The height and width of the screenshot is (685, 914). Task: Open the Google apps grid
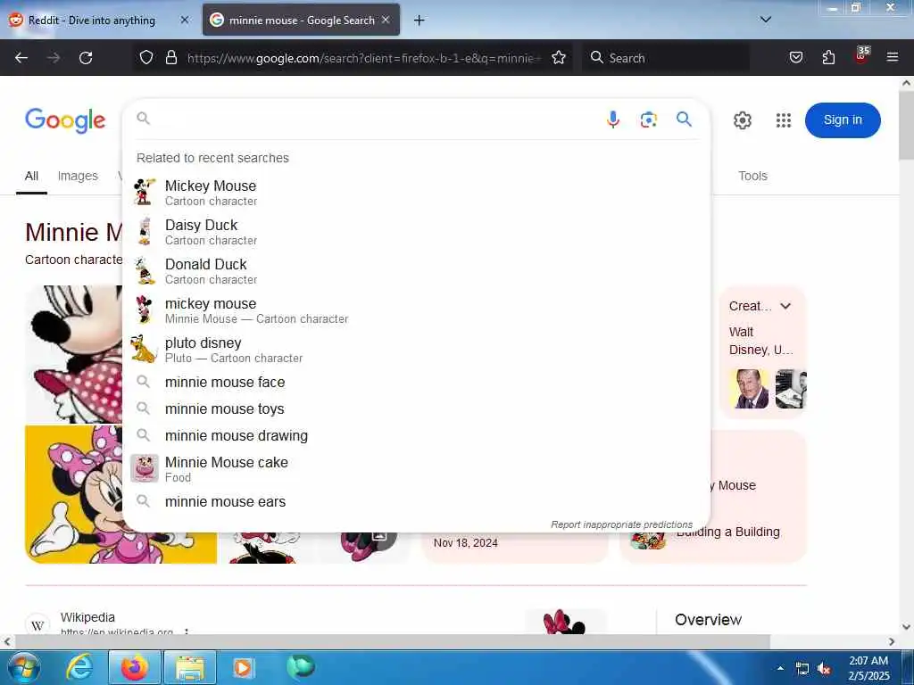pyautogui.click(x=784, y=120)
